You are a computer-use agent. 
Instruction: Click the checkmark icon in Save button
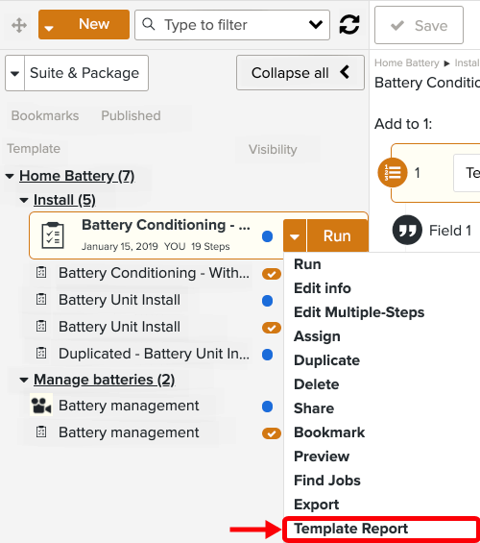(x=397, y=25)
